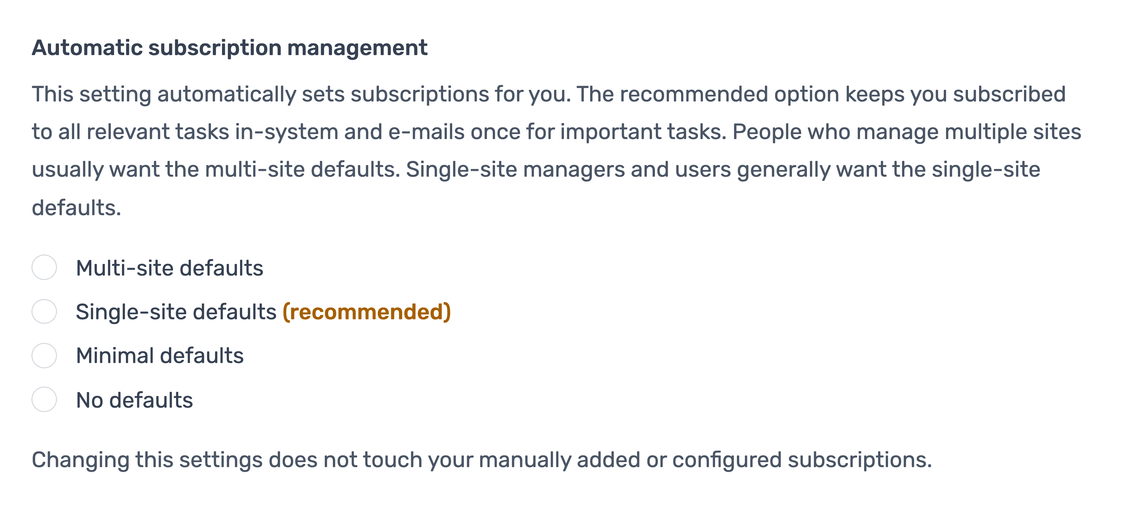Click the "No defaults" label text
1122x510 pixels.
(134, 400)
